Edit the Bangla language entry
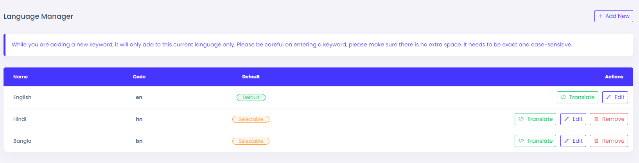Image resolution: width=639 pixels, height=163 pixels. click(x=573, y=141)
